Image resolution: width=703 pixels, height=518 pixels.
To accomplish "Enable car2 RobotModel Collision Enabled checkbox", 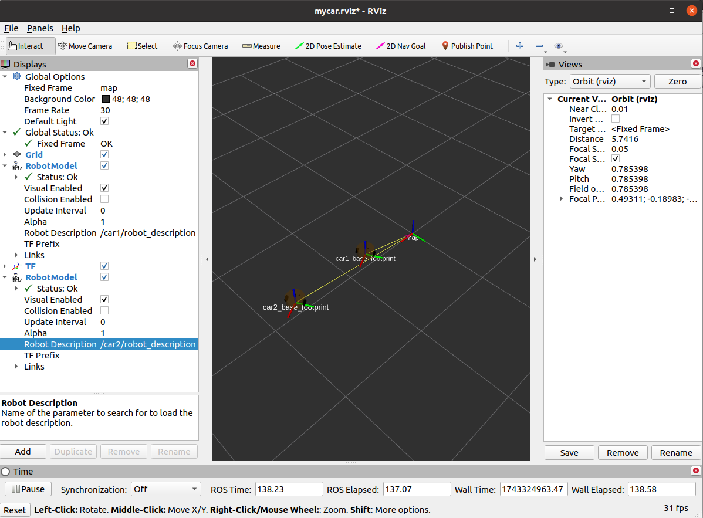I will tap(104, 310).
